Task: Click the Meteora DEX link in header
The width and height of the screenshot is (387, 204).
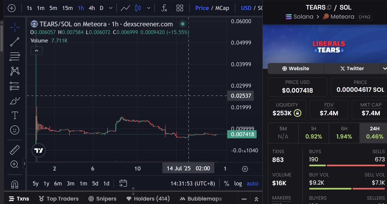Action: [x=338, y=16]
